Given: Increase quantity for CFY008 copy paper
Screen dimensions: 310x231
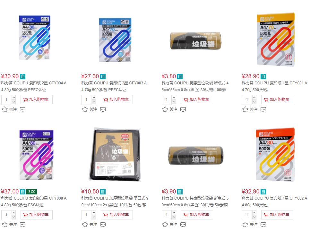Looking at the screenshot, I should tap(14, 213).
